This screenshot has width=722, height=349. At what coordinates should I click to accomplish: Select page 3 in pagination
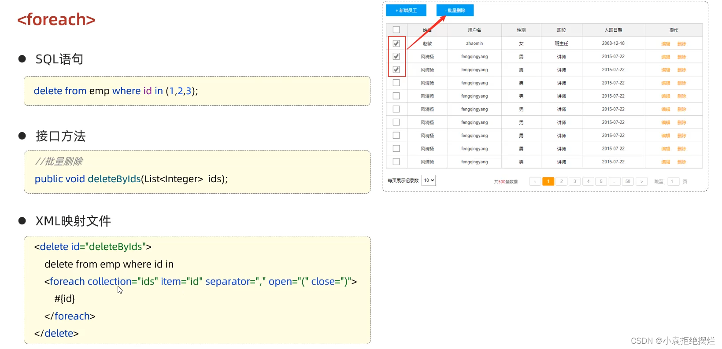click(575, 181)
